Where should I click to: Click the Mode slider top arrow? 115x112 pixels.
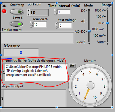pos(89,9)
